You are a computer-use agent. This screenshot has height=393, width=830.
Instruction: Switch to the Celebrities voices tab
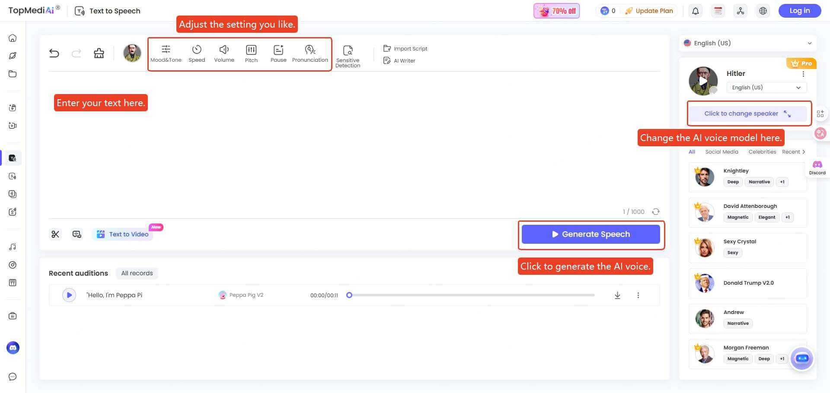tap(762, 151)
